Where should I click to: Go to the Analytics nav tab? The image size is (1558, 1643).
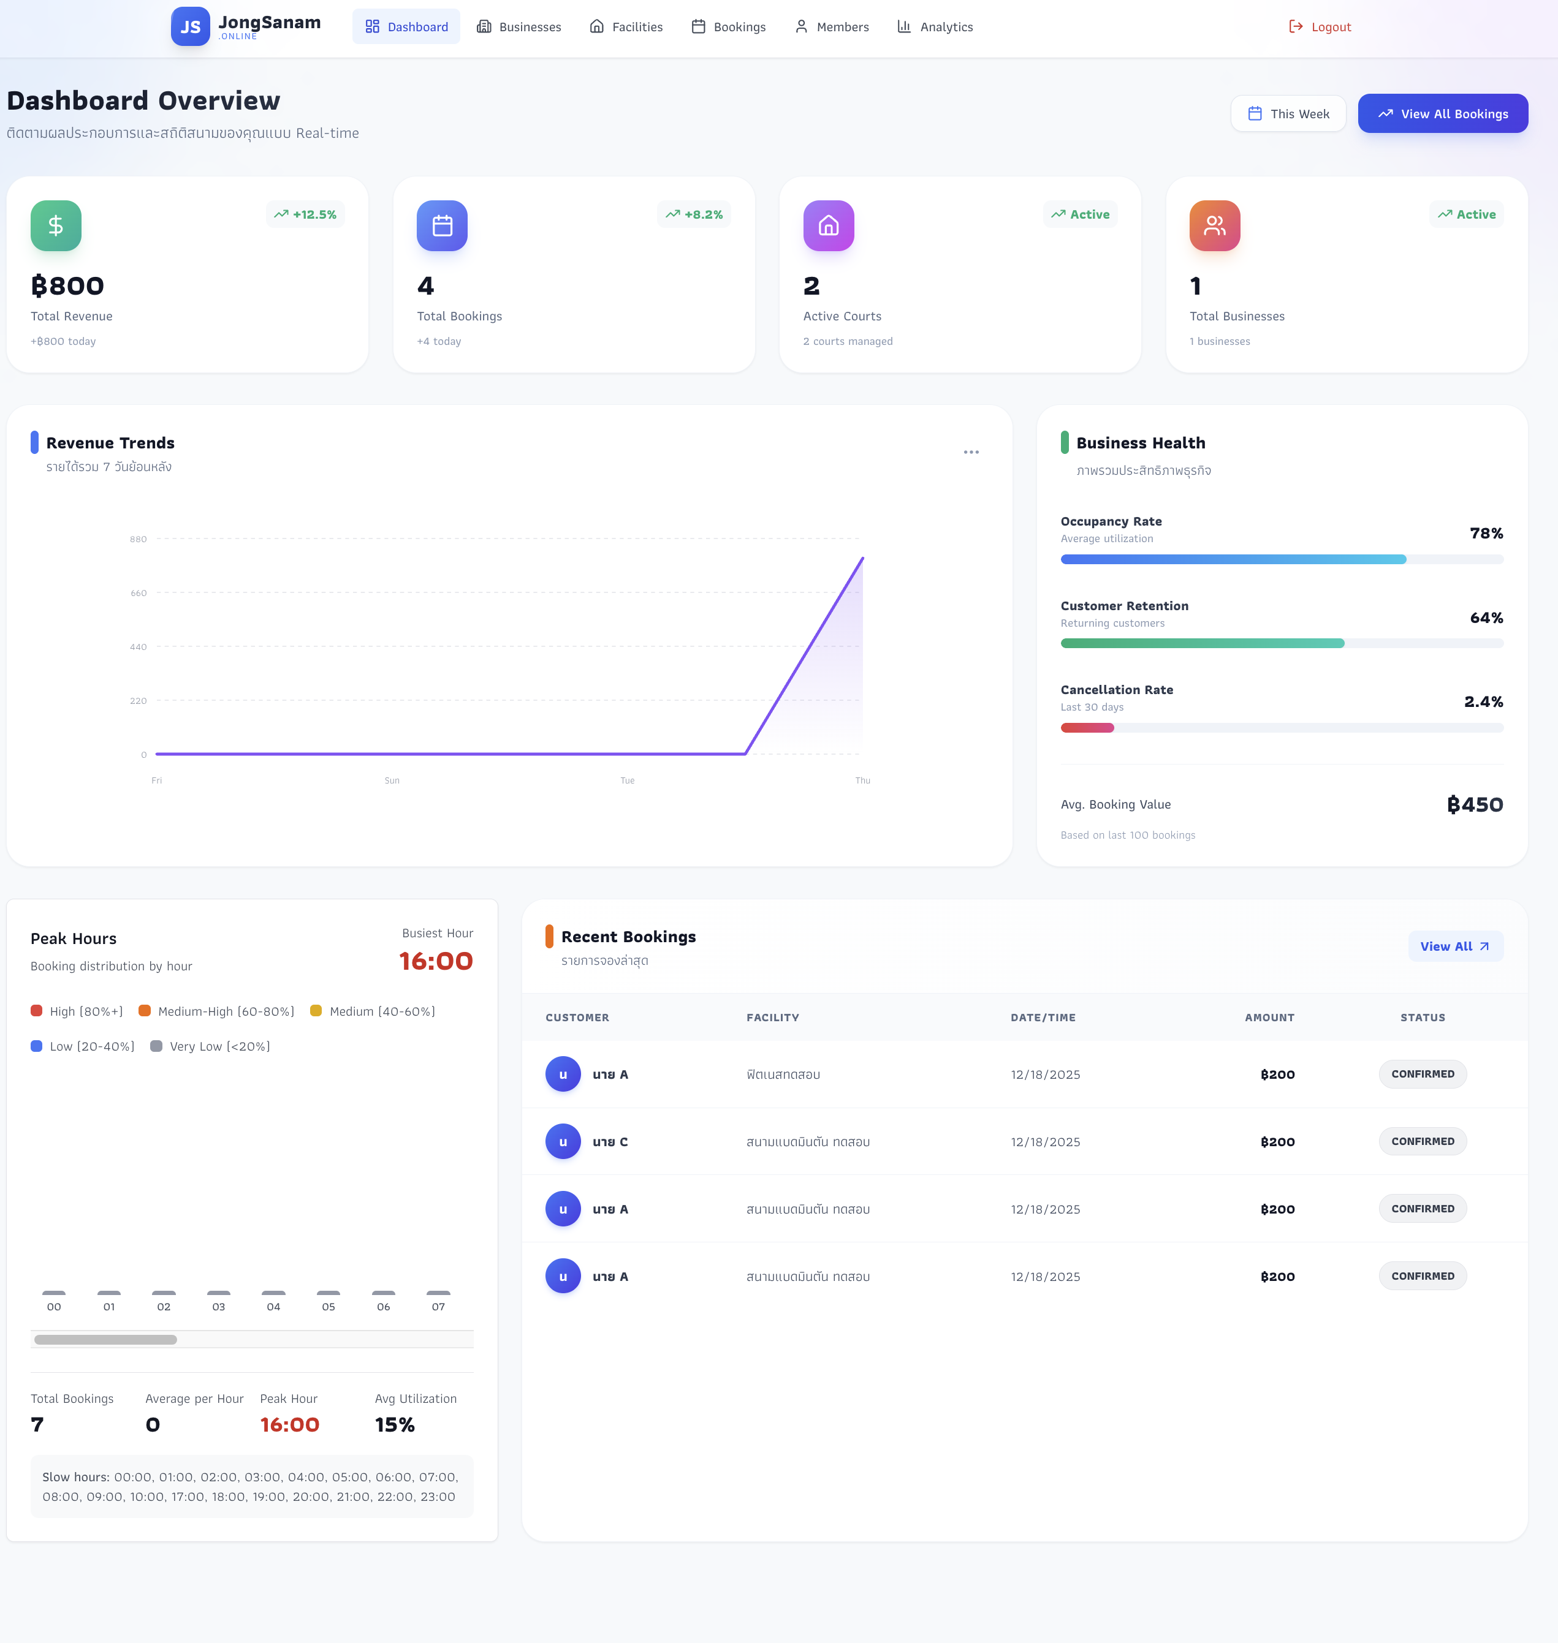(935, 26)
